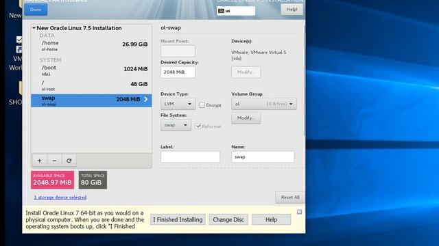The height and width of the screenshot is (246, 439).
Task: Click the 'VMware, VMware Virtual S (sda)' device text
Action: [259, 55]
